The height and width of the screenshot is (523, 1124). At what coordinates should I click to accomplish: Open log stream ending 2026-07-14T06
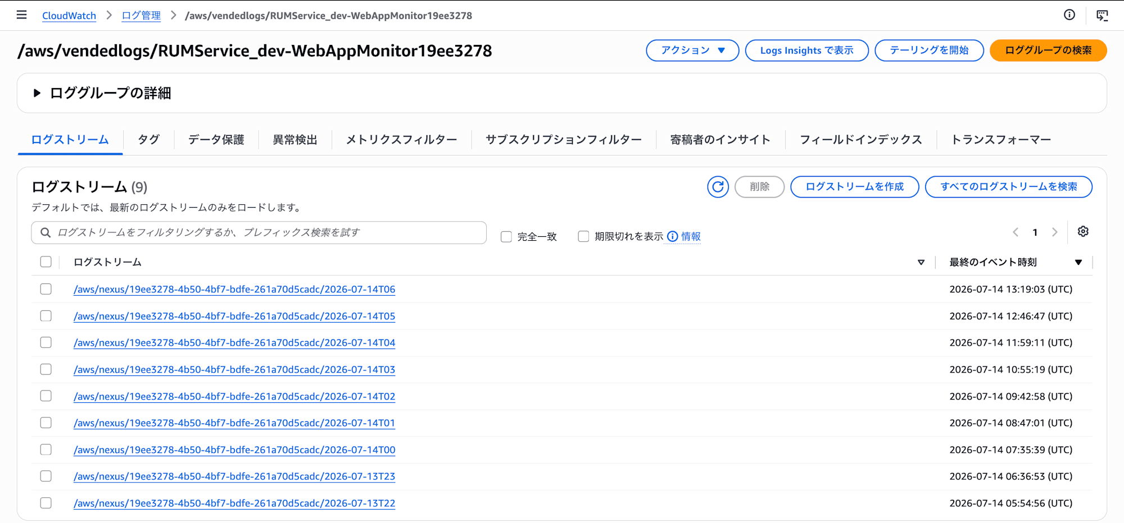pos(234,290)
